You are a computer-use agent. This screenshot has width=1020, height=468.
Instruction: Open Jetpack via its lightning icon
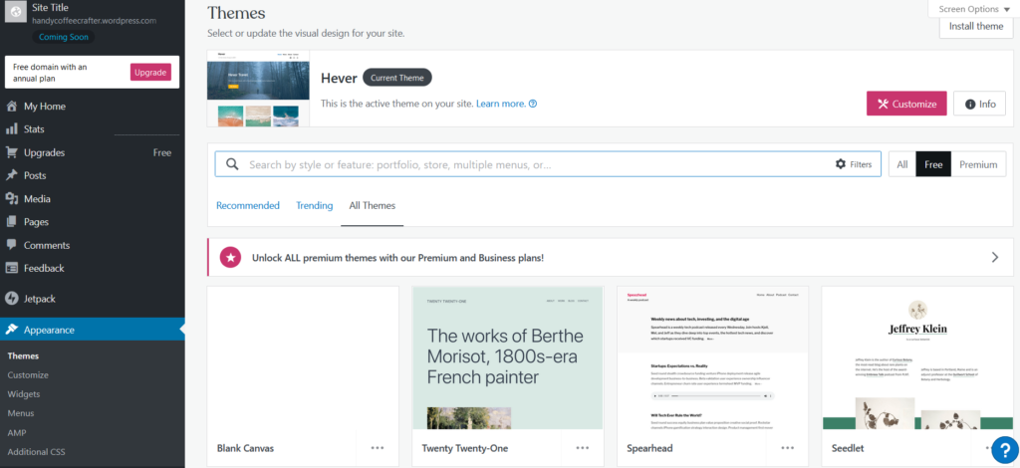tap(12, 299)
